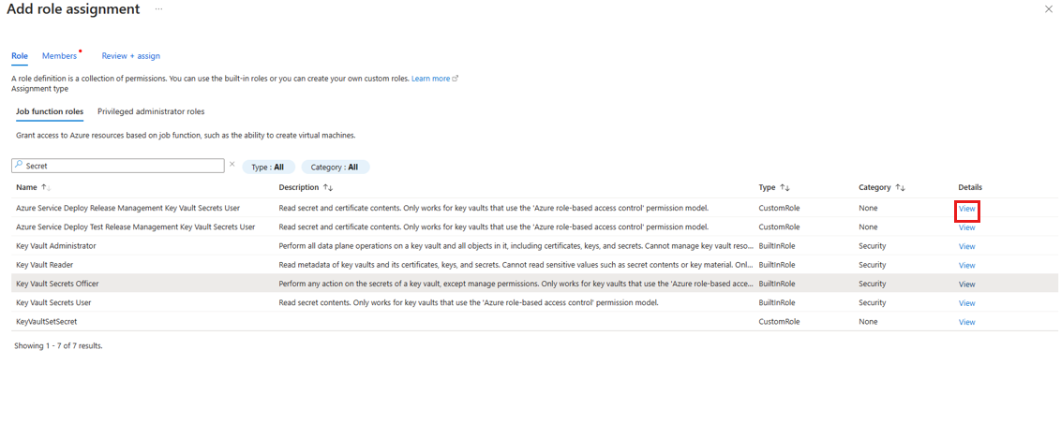This screenshot has height=423, width=1061.
Task: Click the search magnifier icon
Action: pyautogui.click(x=19, y=165)
